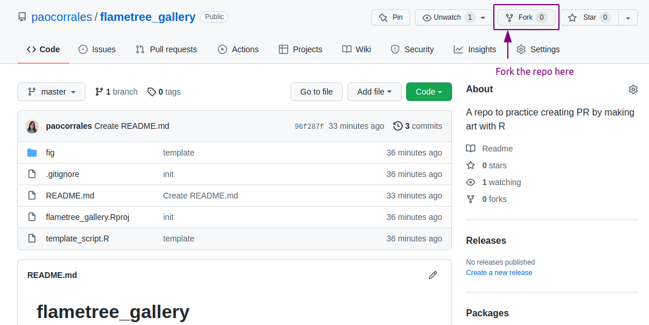Open the Actions tab

[238, 49]
